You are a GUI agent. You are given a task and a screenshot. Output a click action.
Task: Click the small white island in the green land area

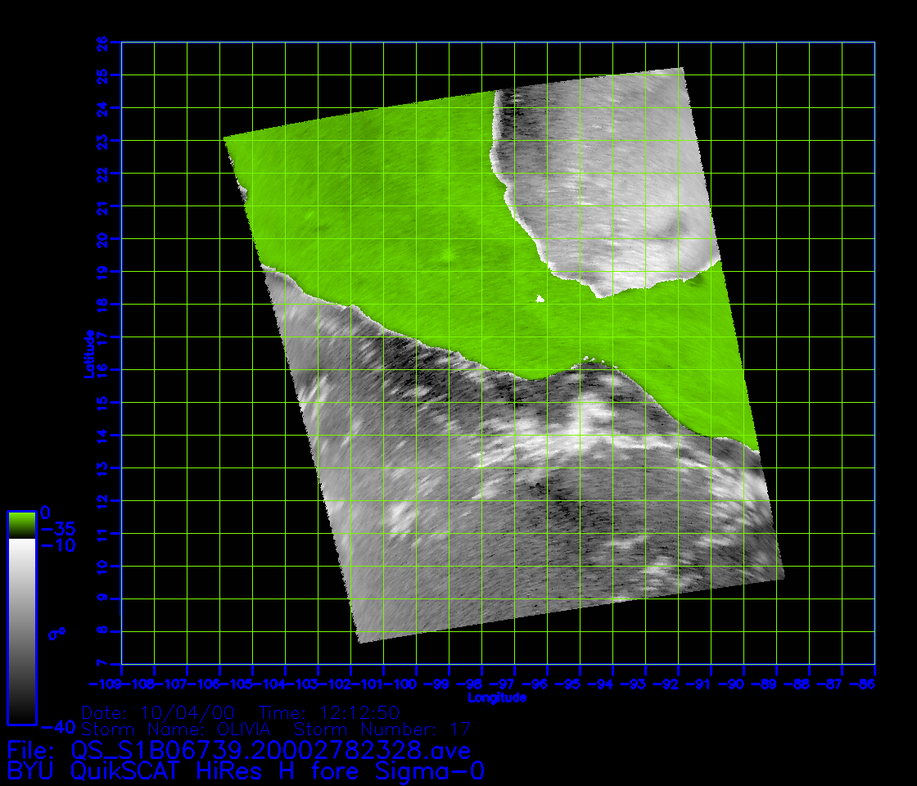tap(540, 300)
